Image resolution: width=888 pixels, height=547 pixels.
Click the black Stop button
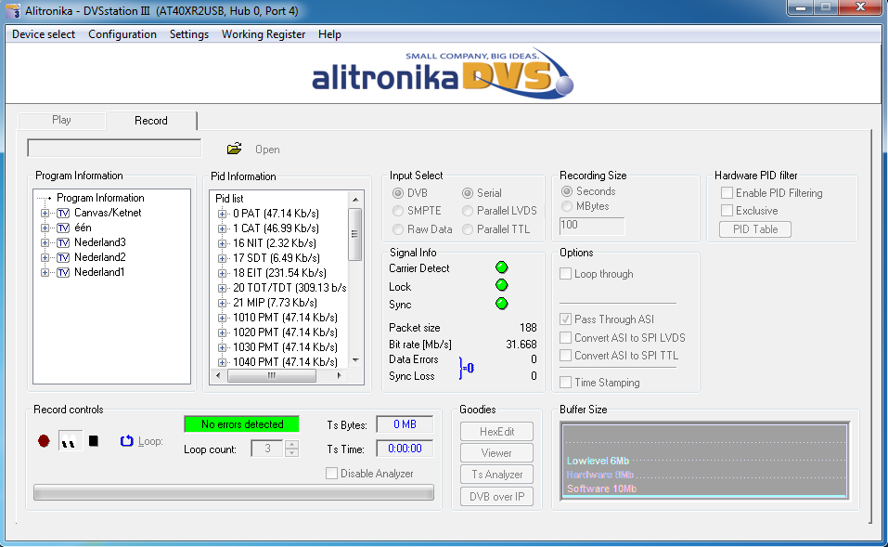pyautogui.click(x=94, y=441)
